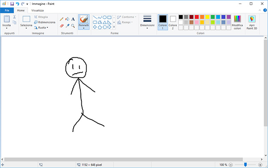The width and height of the screenshot is (268, 168).
Task: Select the Curve shape
Action: click(x=100, y=17)
